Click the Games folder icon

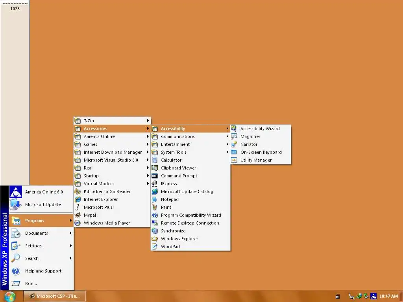(x=78, y=144)
